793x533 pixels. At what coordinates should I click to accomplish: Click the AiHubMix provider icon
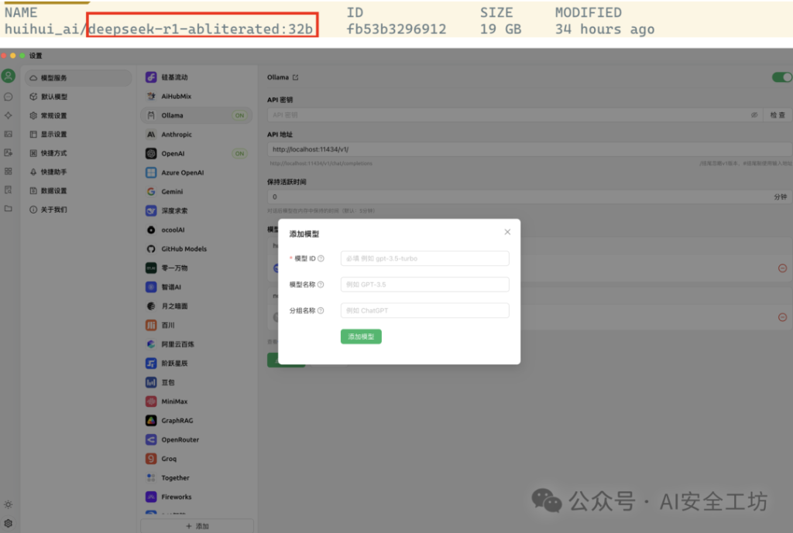pos(150,96)
